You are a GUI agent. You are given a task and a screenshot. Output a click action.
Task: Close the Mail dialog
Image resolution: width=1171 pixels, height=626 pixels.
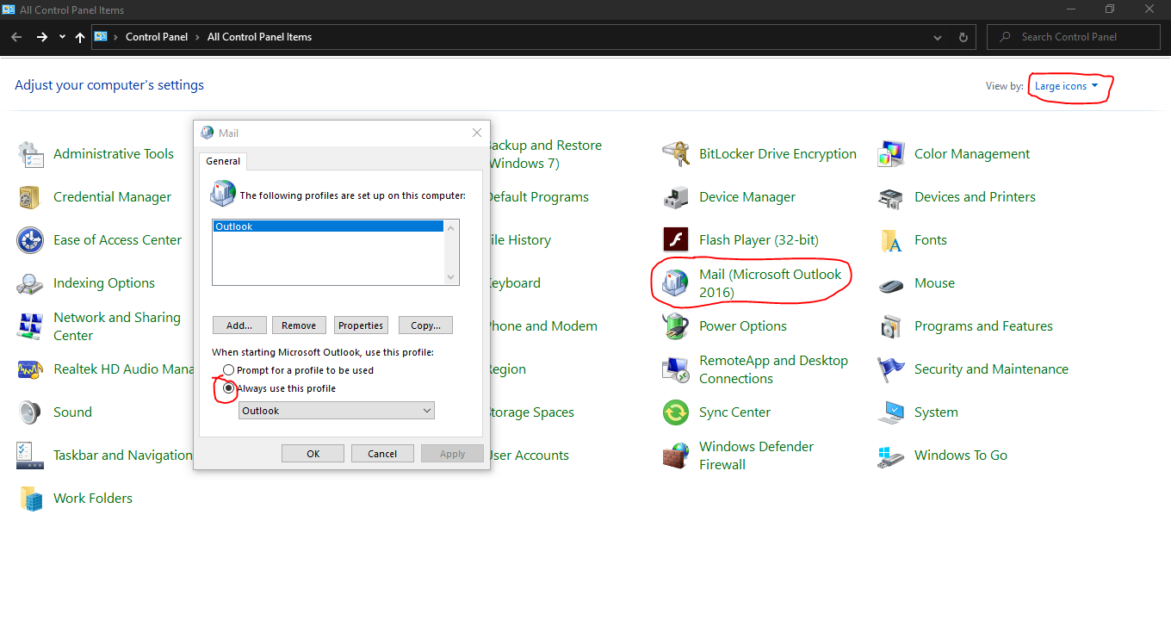click(477, 133)
